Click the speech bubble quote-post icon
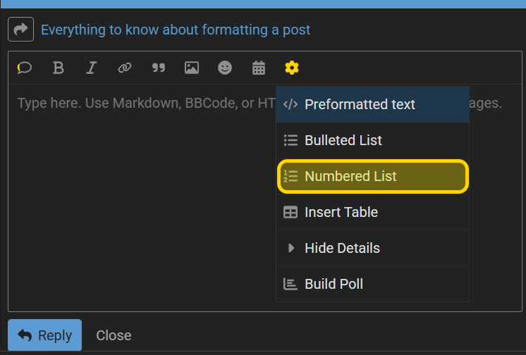526x355 pixels. (x=25, y=68)
